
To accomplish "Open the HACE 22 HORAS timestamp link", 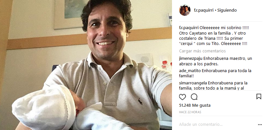I will pos(190,112).
